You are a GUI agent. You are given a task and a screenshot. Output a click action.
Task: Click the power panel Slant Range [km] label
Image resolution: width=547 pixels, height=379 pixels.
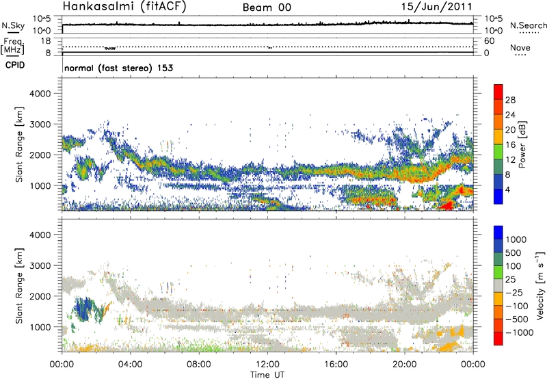[19, 144]
